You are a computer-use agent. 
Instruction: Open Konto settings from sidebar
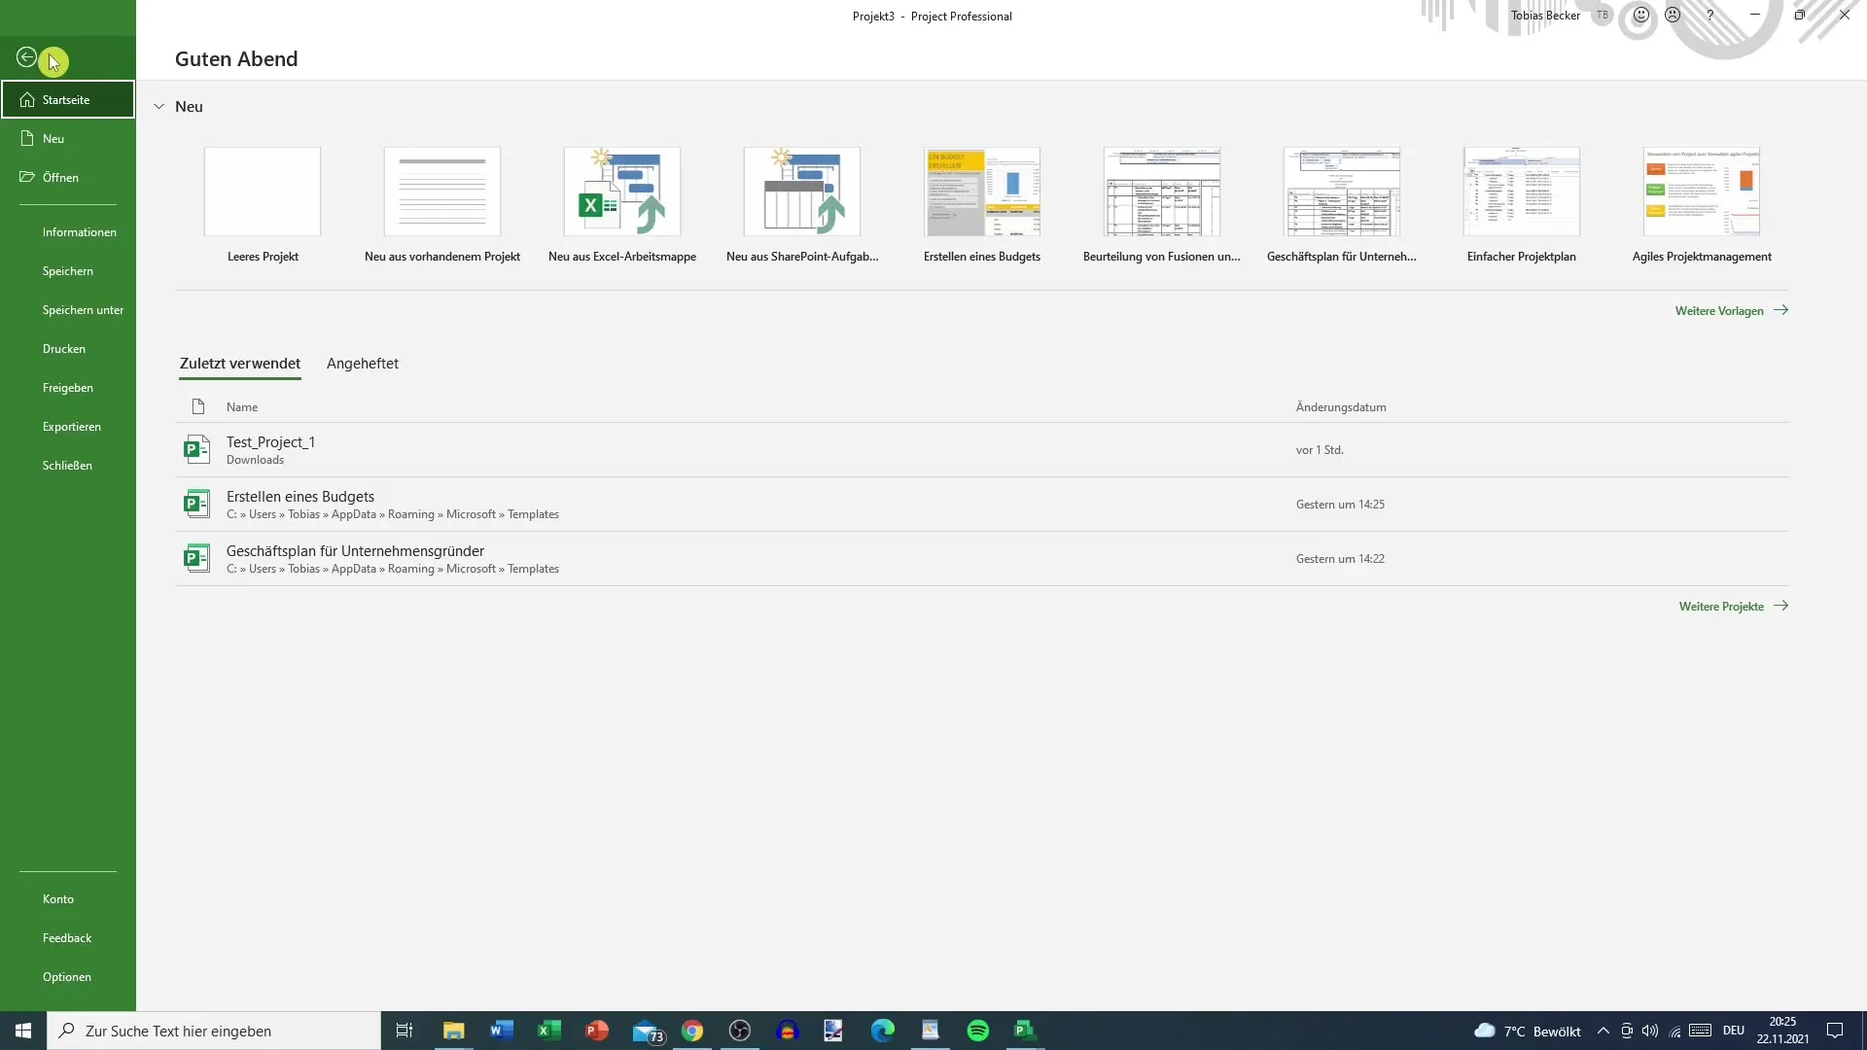click(57, 897)
